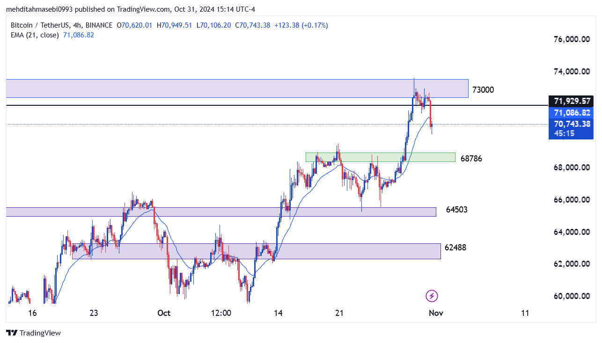
Task: Click the 45:15 candle countdown timer
Action: [x=564, y=133]
